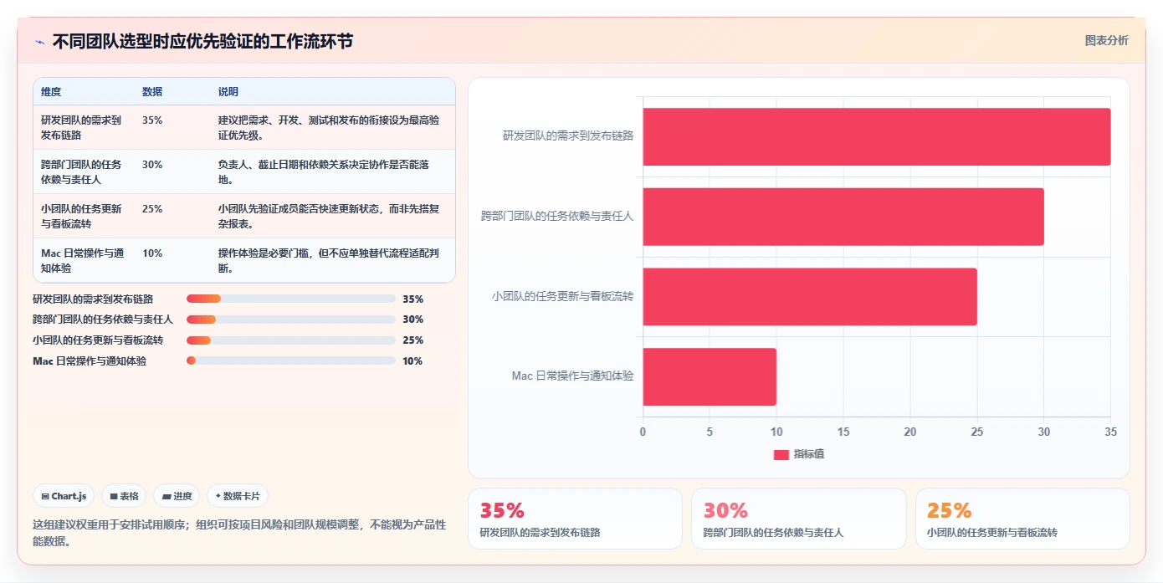Click description starting 小团队先验证成员
The image size is (1163, 583).
pyautogui.click(x=329, y=216)
